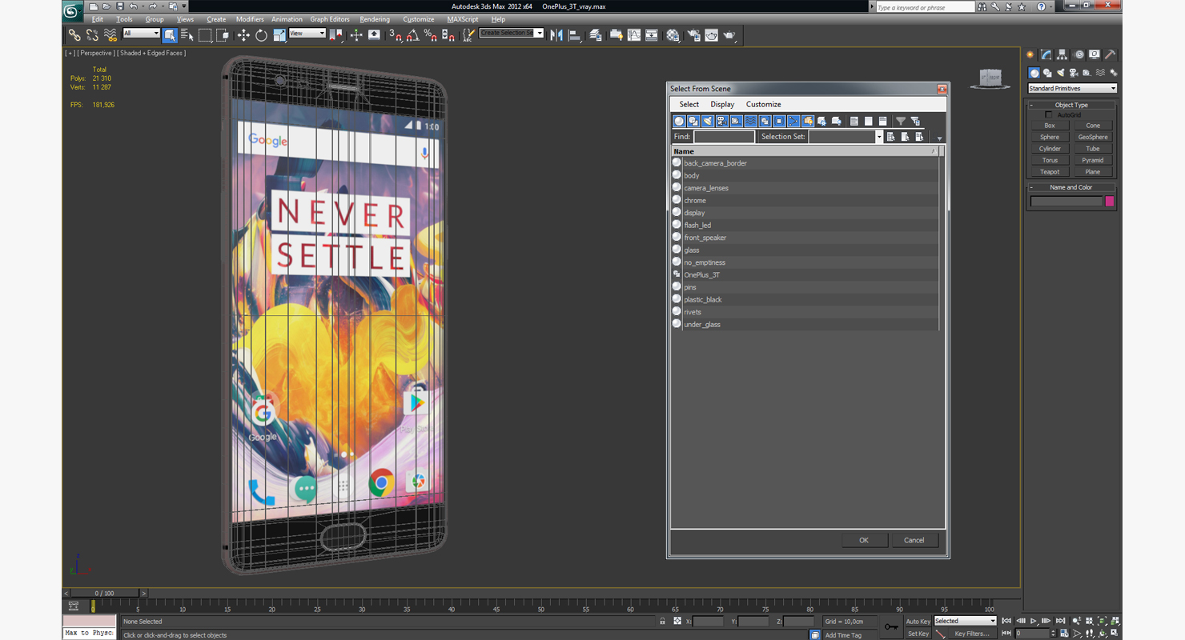Choose the Select and Move tool

(243, 35)
